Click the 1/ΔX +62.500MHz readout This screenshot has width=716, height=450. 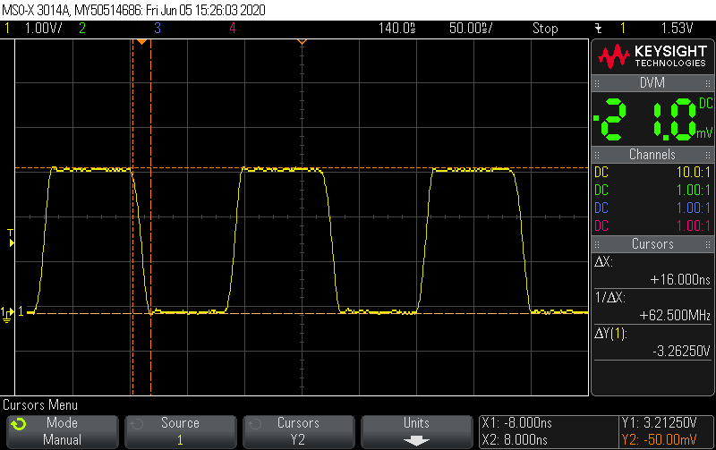tap(652, 306)
